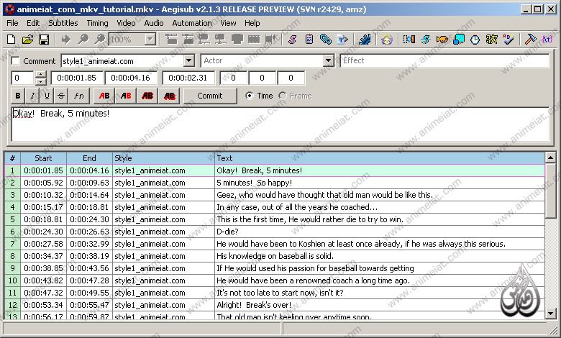Screen dimensions: 561x338
Task: Open the Timing menu
Action: pos(97,23)
